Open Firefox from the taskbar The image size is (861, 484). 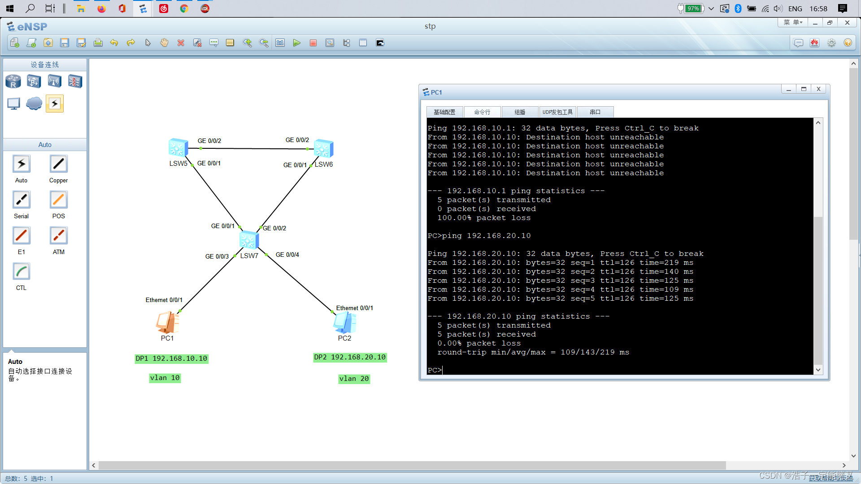(101, 9)
